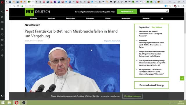
Task: Click the red shield page icon
Action: tap(7, 10)
